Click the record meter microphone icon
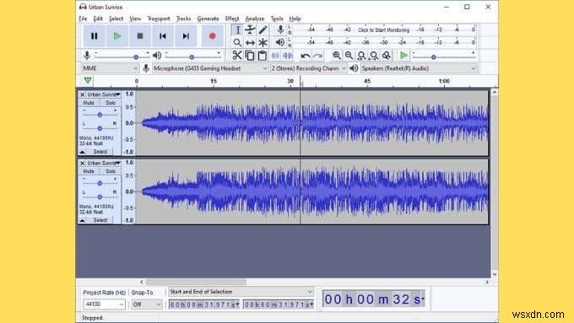 click(x=280, y=30)
